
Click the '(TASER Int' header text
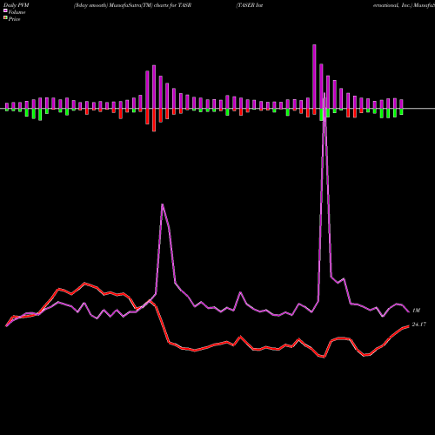pos(250,5)
